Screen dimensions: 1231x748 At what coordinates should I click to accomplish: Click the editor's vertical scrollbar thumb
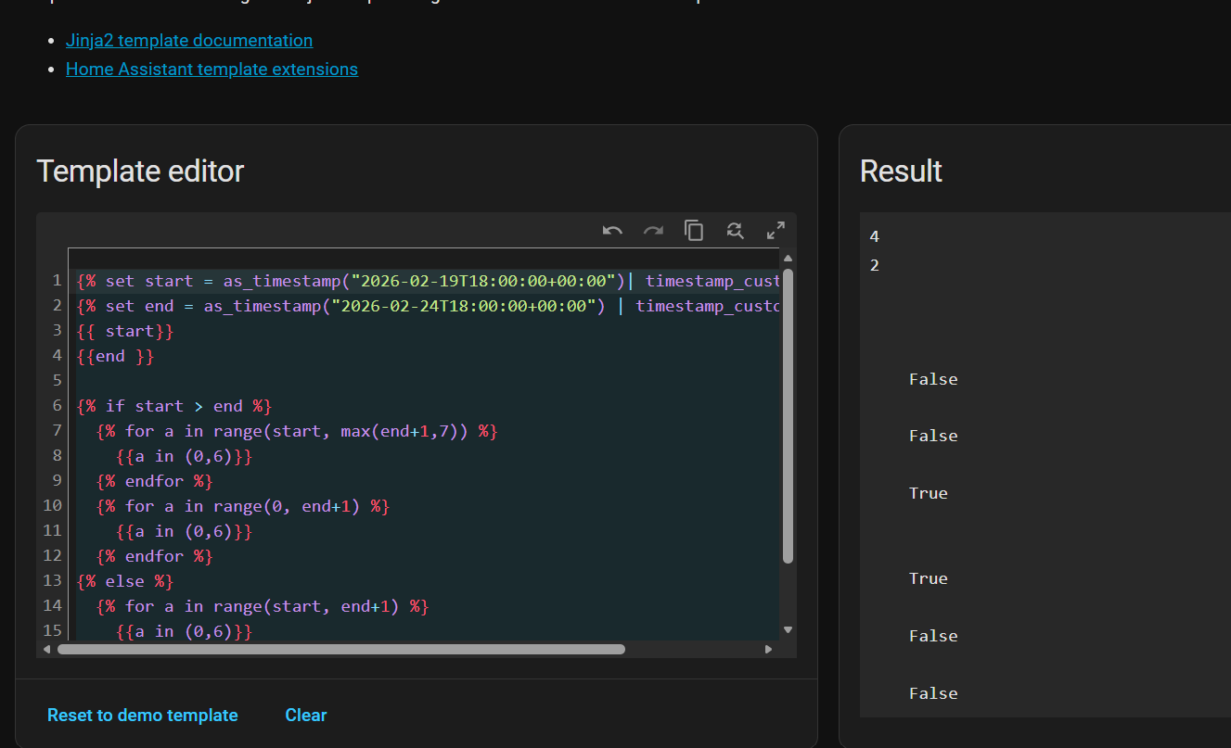tap(788, 417)
